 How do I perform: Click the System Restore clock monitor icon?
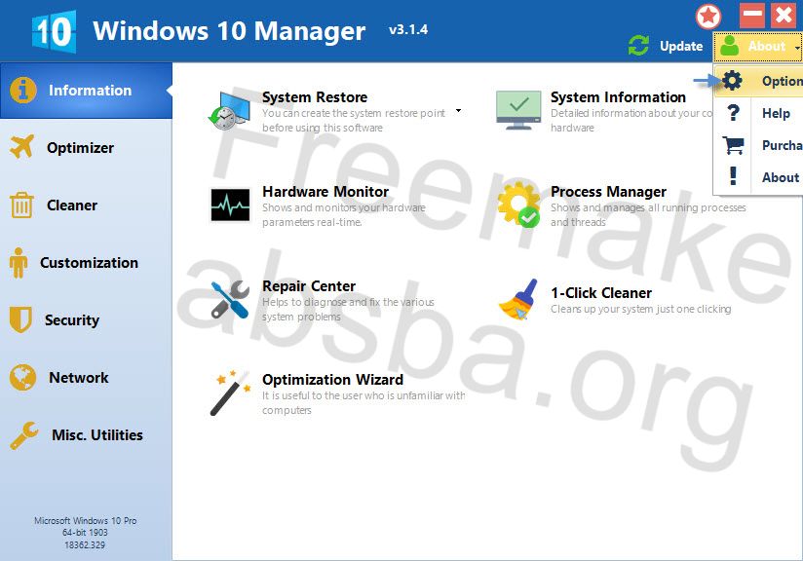(x=229, y=111)
